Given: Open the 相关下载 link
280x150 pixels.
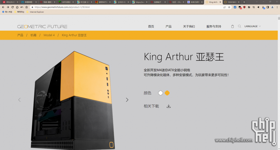Looking at the screenshot, I should coord(151,106).
